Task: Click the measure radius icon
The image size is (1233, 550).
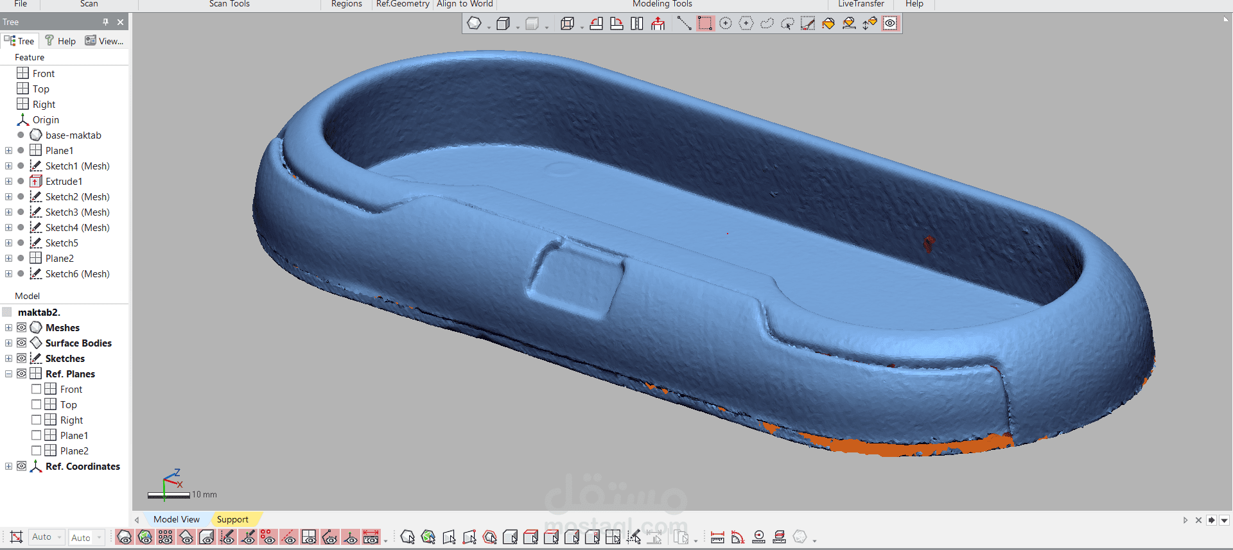Action: (759, 537)
